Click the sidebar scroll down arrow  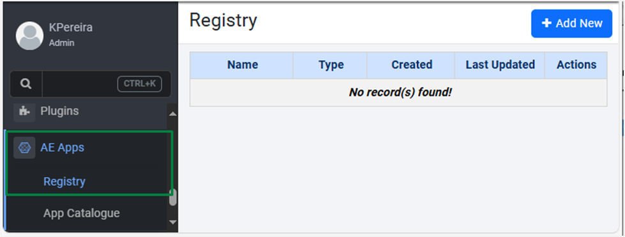[172, 222]
